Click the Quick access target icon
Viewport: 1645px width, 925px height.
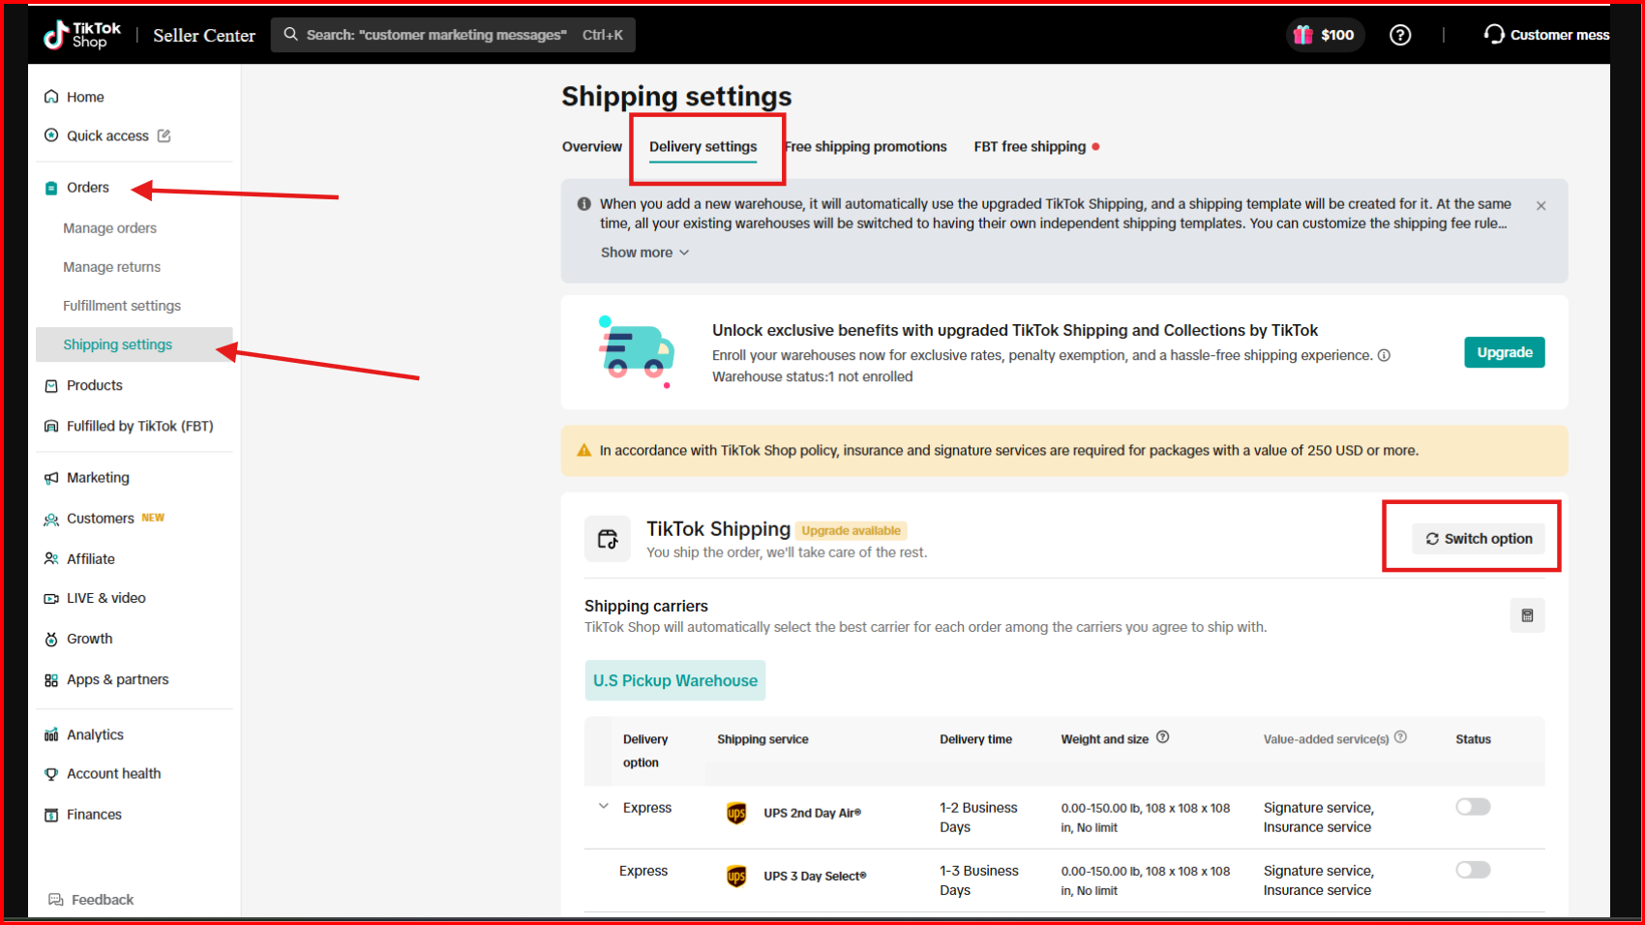(51, 135)
